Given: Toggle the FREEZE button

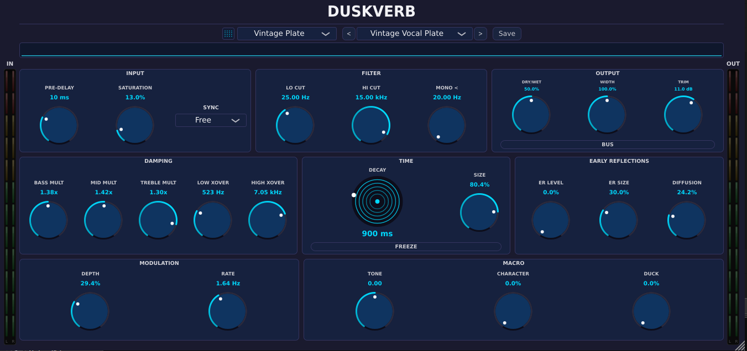Looking at the screenshot, I should pyautogui.click(x=406, y=247).
